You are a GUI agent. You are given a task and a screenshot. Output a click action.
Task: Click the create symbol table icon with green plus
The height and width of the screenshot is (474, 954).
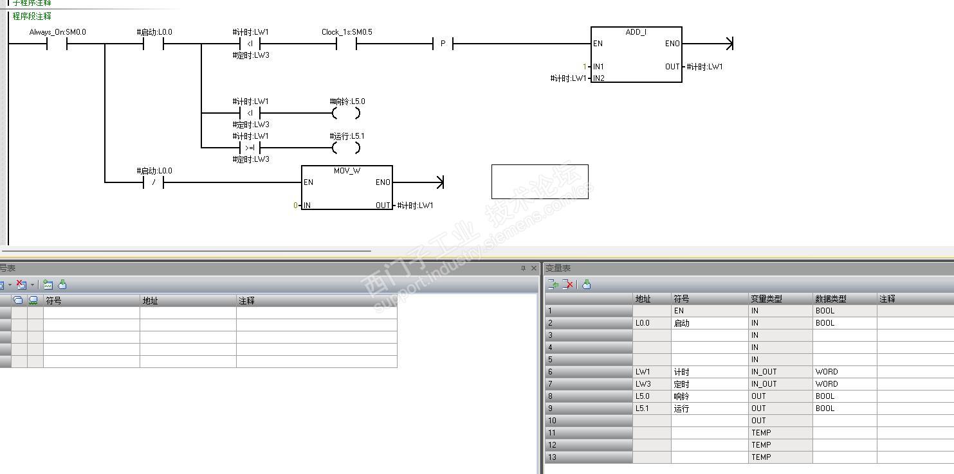pyautogui.click(x=48, y=285)
